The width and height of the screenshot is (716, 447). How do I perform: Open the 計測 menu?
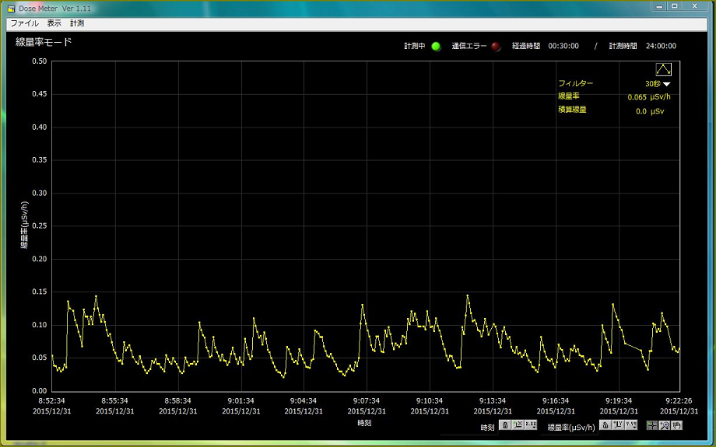pyautogui.click(x=77, y=23)
